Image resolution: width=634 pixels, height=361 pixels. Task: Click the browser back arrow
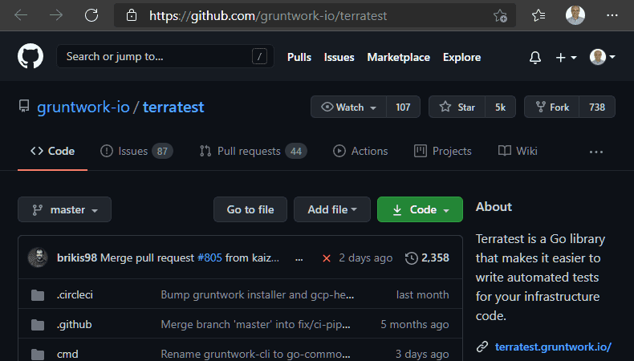21,15
